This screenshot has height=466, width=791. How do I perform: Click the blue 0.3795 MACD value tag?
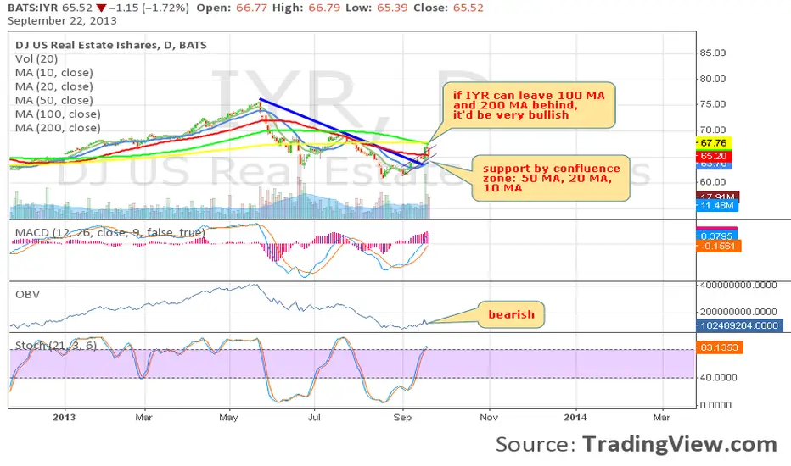click(x=716, y=236)
